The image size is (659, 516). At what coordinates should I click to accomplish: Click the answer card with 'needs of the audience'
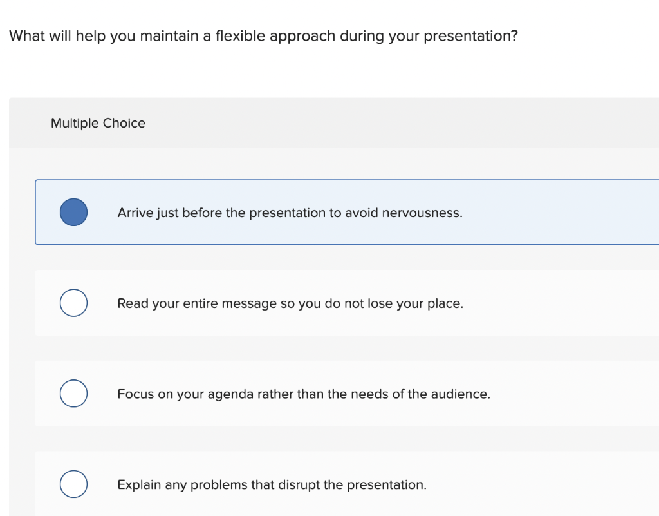click(566, 394)
